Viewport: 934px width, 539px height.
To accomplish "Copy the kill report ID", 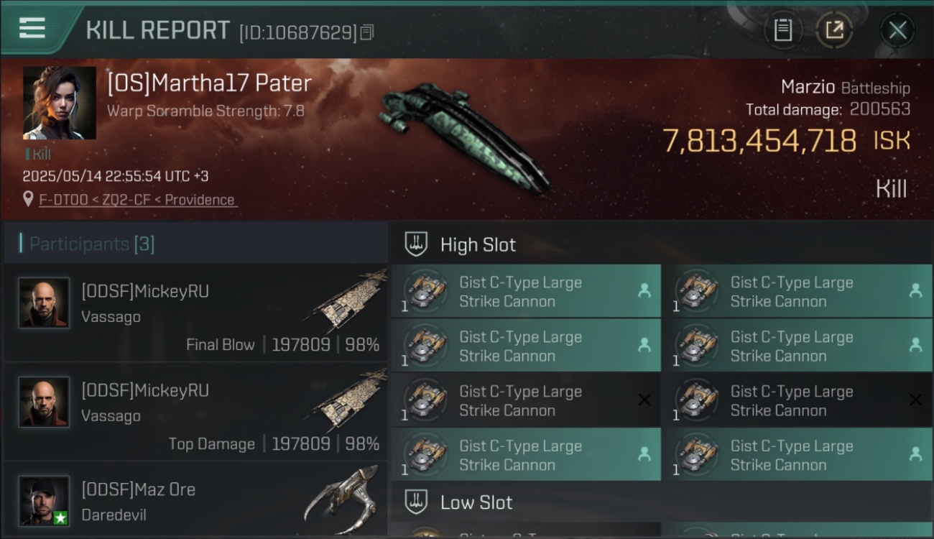I will coord(367,32).
